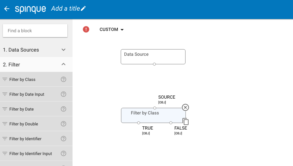Choose Filter by Double from sidebar
The width and height of the screenshot is (293, 166).
point(36,124)
